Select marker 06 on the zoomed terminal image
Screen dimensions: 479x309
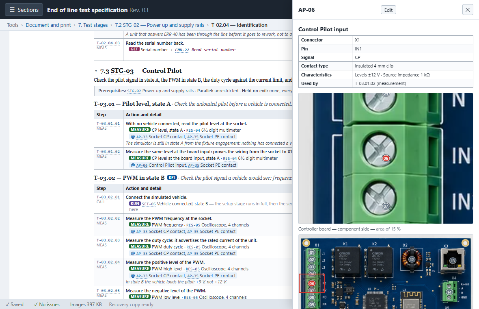386,158
